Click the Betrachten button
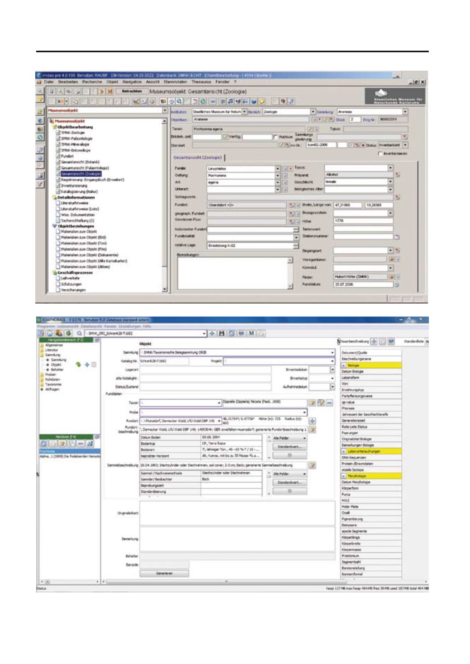This screenshot has width=470, height=664. coord(132,91)
